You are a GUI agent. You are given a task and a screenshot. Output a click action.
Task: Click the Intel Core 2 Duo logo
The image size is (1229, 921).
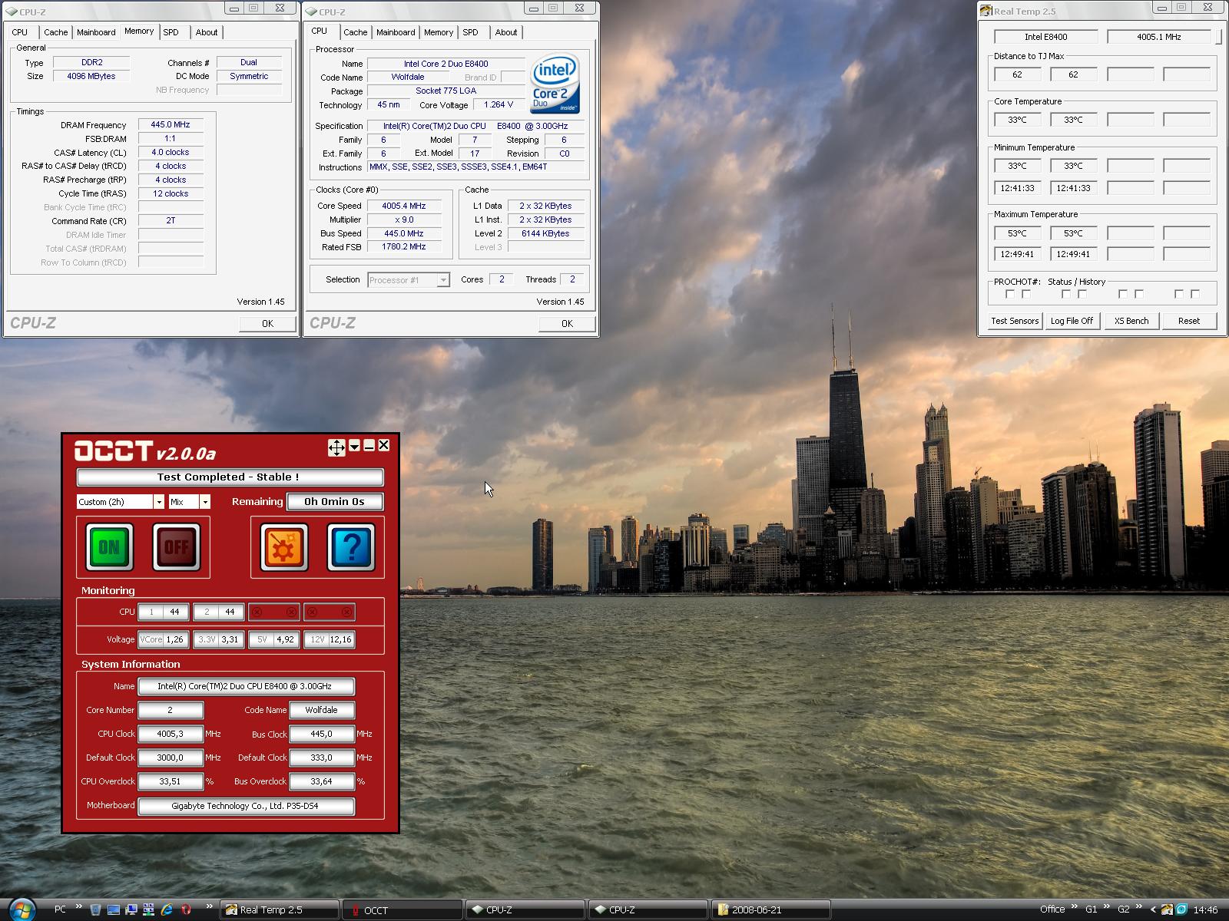[555, 84]
